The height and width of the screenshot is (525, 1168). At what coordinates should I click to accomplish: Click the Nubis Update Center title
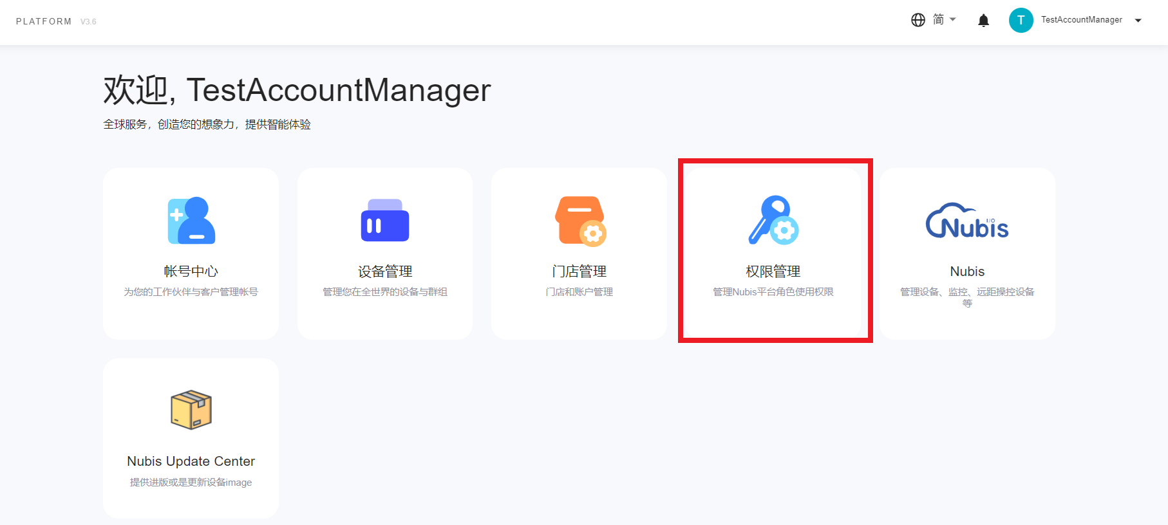click(x=191, y=461)
